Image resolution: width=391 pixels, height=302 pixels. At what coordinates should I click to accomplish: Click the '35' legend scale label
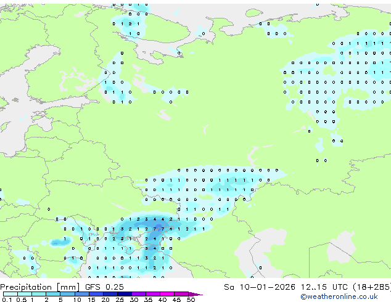click(x=148, y=300)
